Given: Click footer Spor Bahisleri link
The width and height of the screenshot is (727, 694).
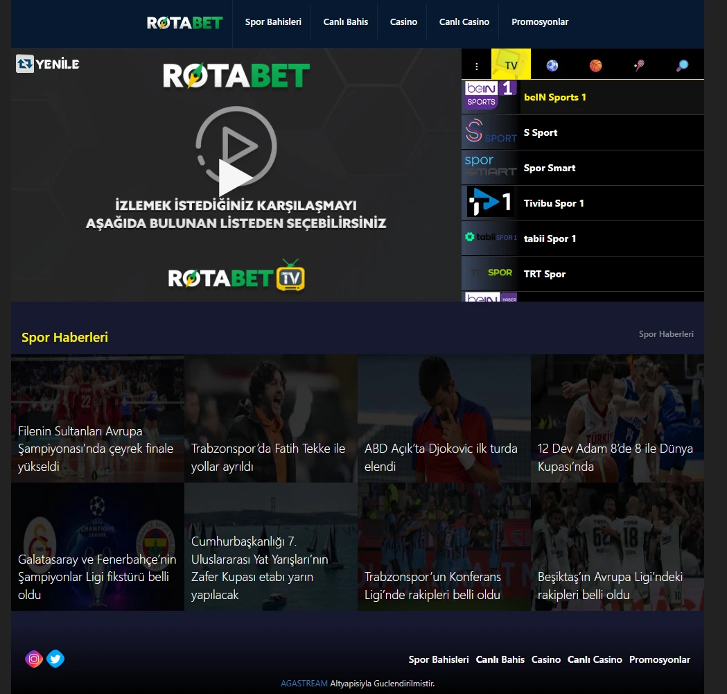Looking at the screenshot, I should [x=439, y=659].
